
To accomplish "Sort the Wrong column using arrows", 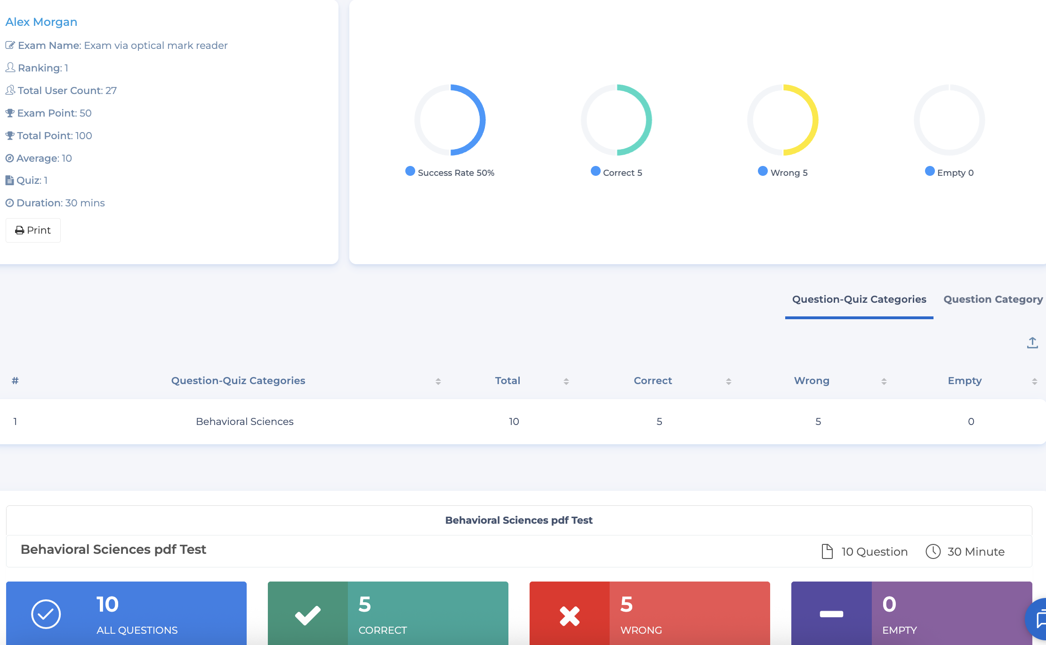I will (884, 381).
